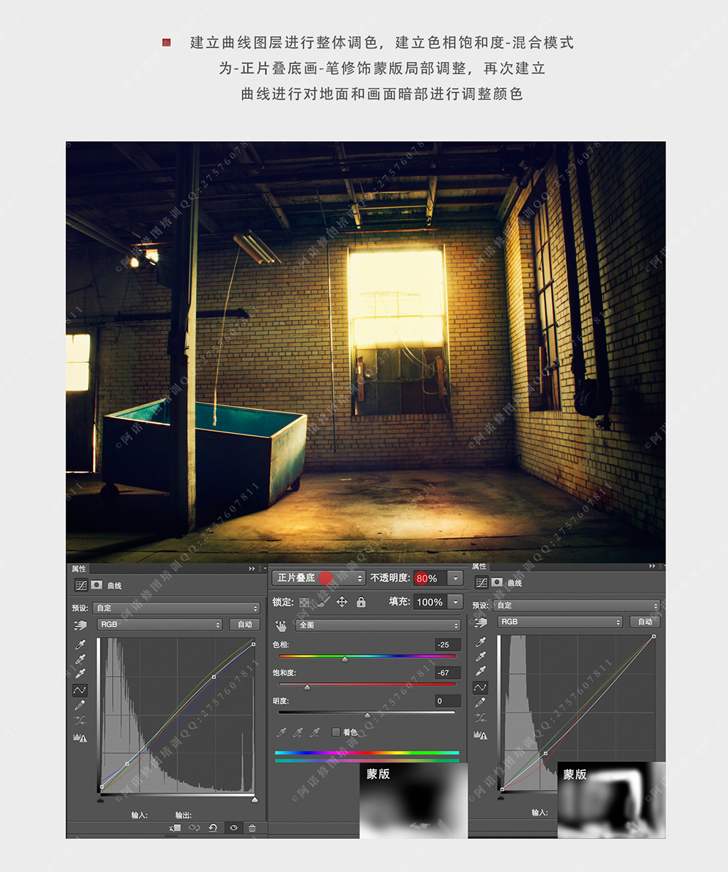The image size is (728, 872).
Task: Open opacity 不透明度 dropdown arrow
Action: [x=456, y=578]
